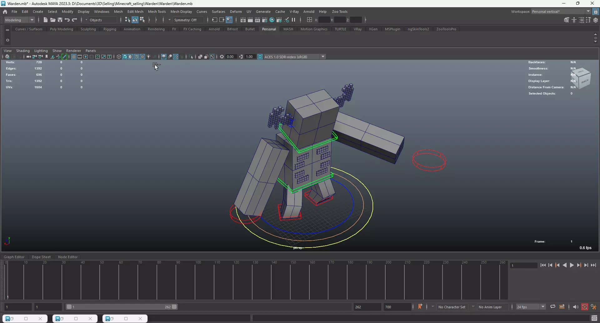This screenshot has width=600, height=323.
Task: Click the New Scene icon
Action: tap(45, 20)
